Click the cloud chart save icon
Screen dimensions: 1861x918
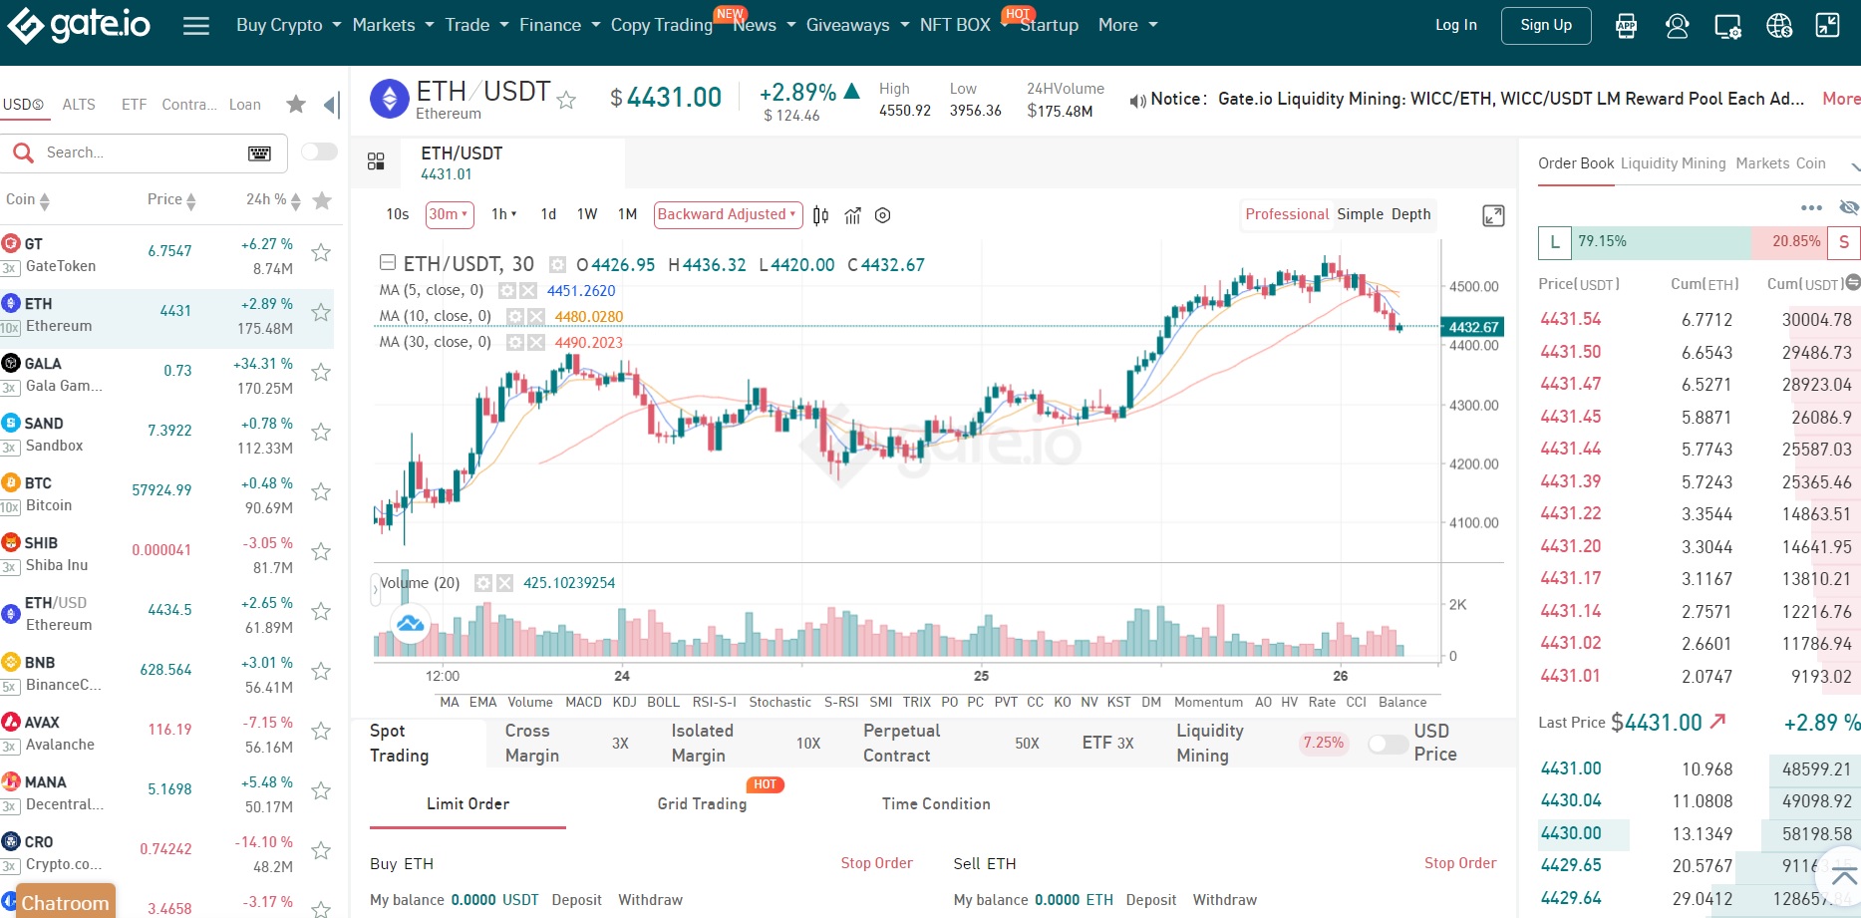411,625
